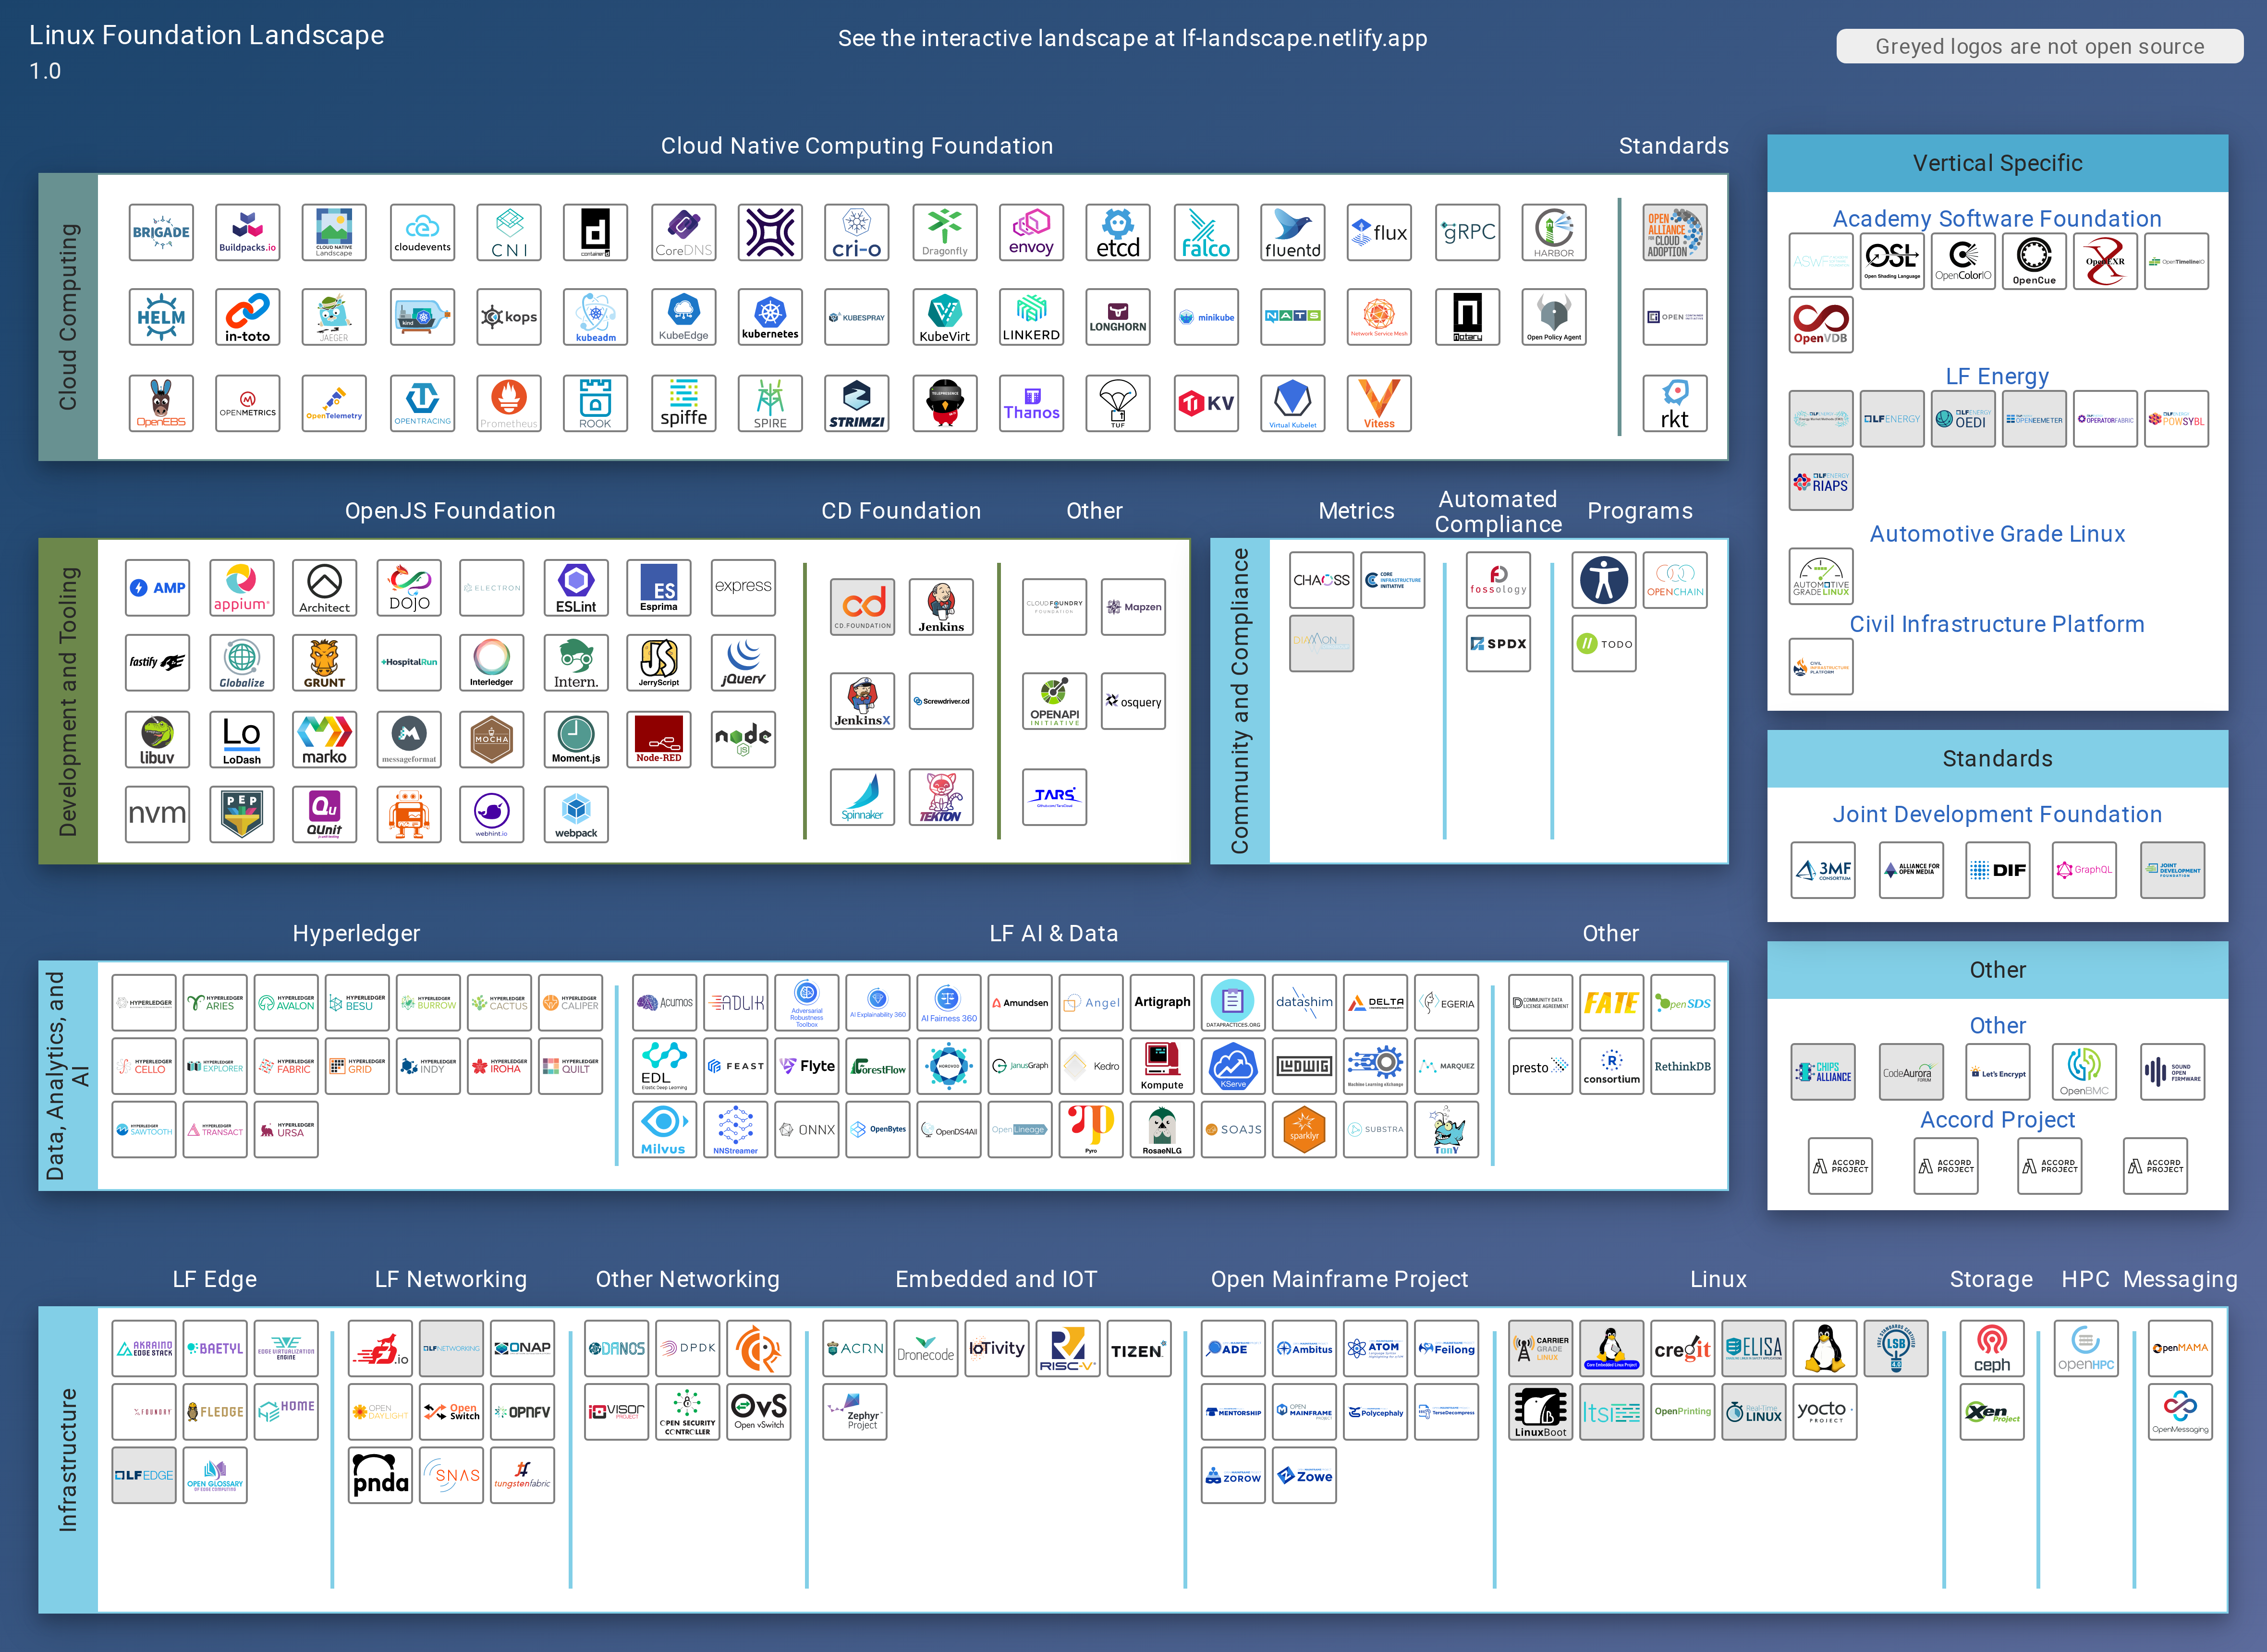The width and height of the screenshot is (2267, 1652).
Task: Click the TIZEN logo tile
Action: tap(1138, 1348)
